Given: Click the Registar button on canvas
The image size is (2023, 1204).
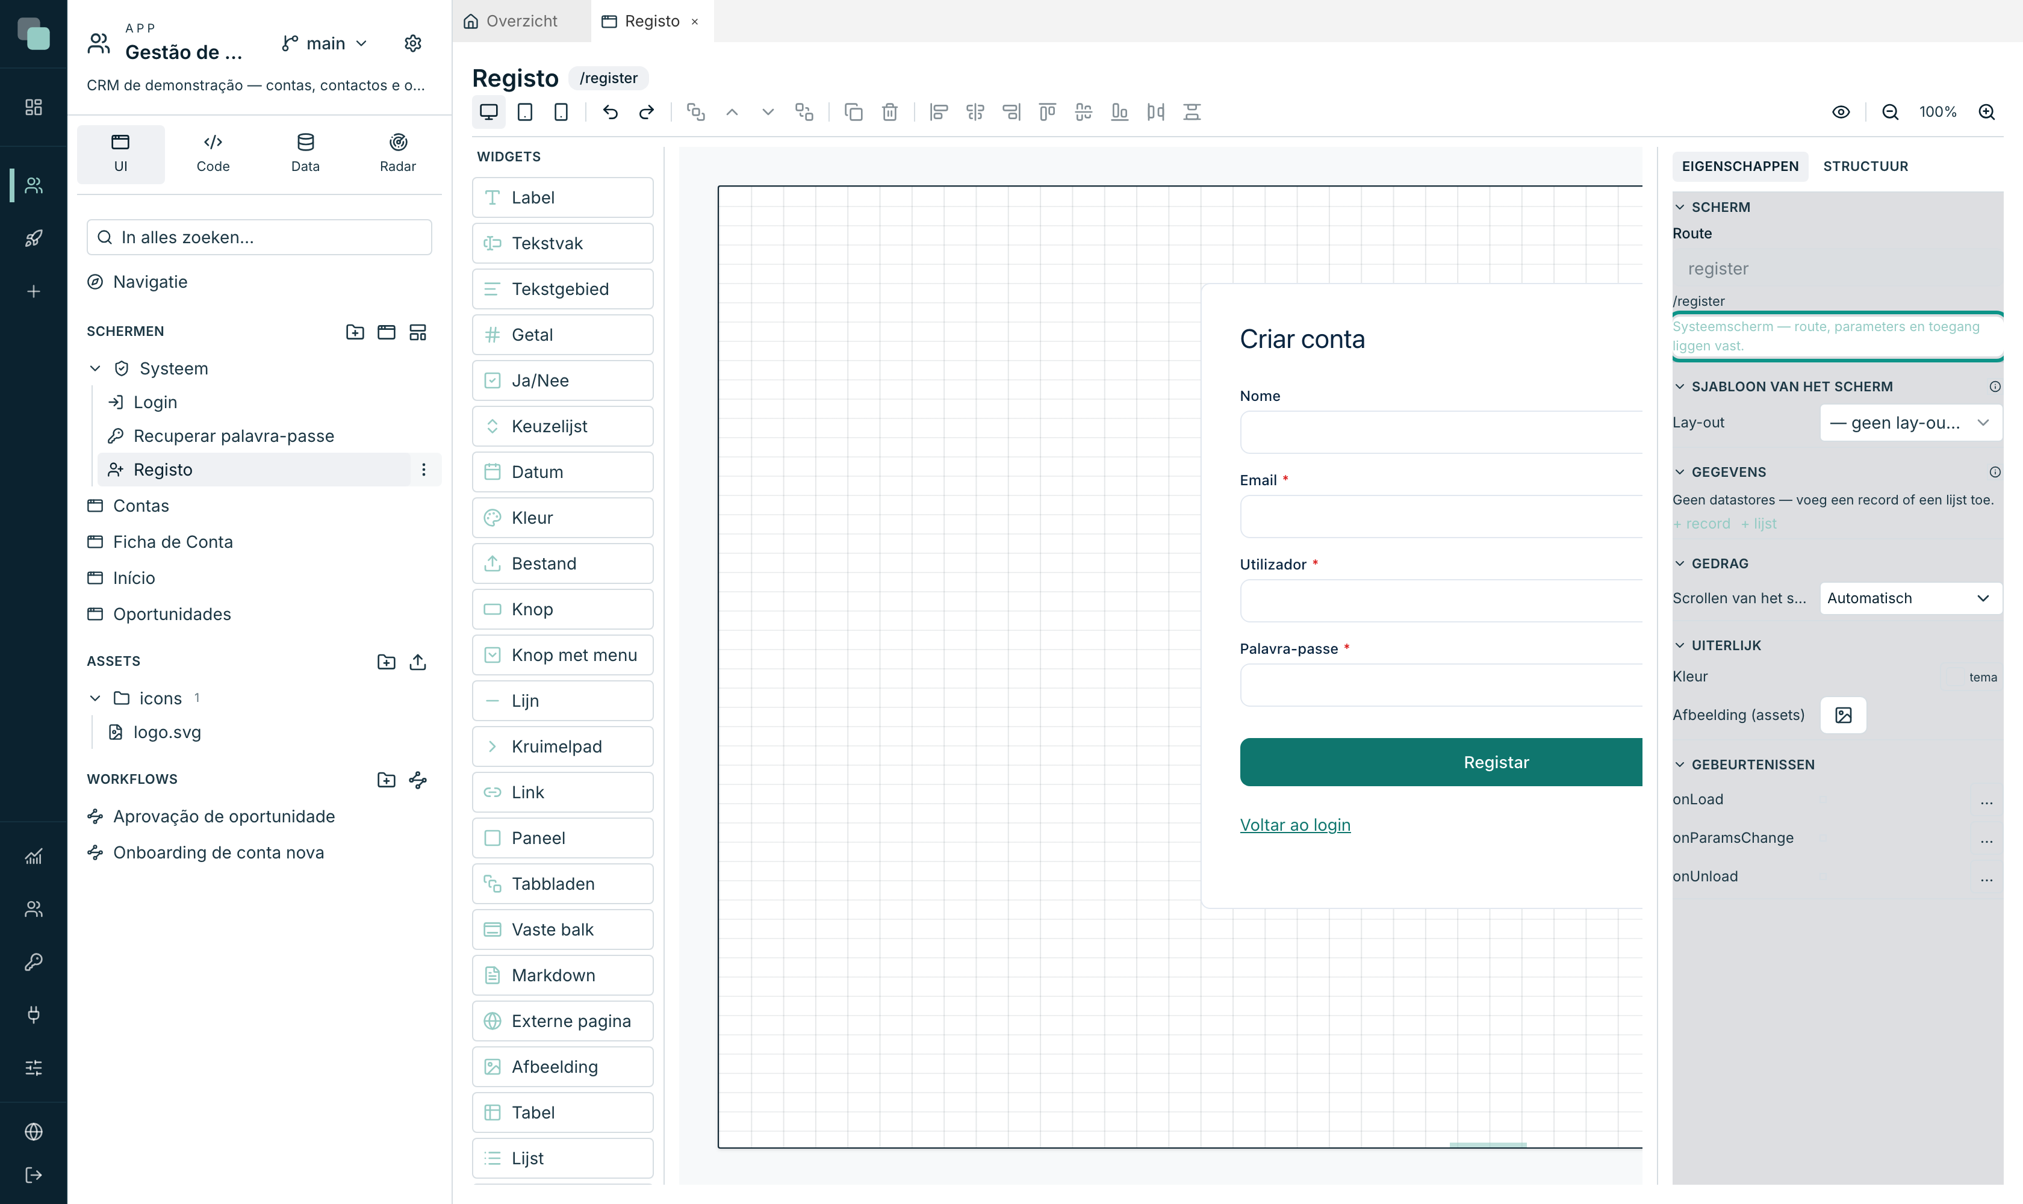Looking at the screenshot, I should 1441,762.
